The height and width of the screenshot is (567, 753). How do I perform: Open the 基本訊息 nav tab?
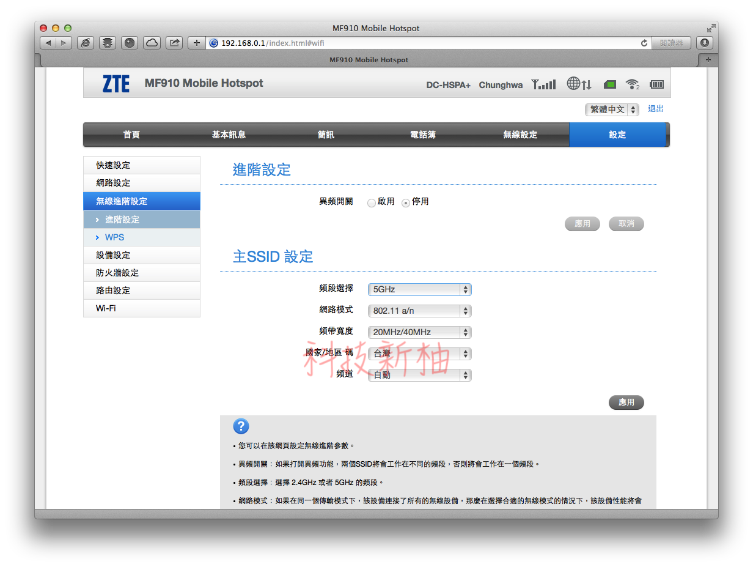pyautogui.click(x=229, y=135)
